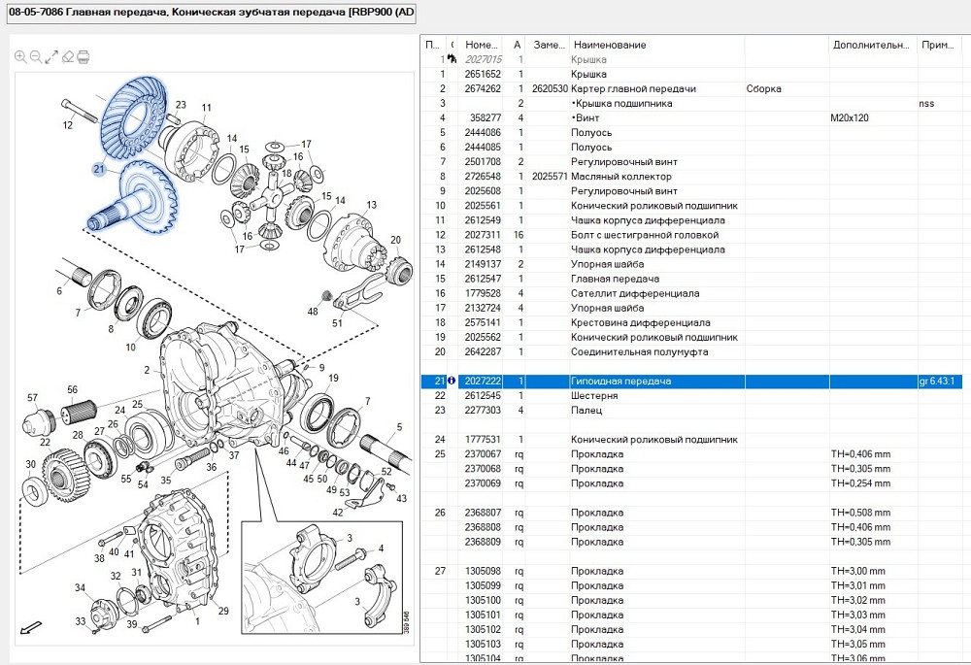Click replacement number 2025571

pos(550,177)
